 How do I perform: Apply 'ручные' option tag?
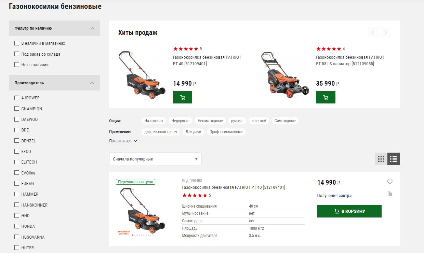click(x=237, y=121)
